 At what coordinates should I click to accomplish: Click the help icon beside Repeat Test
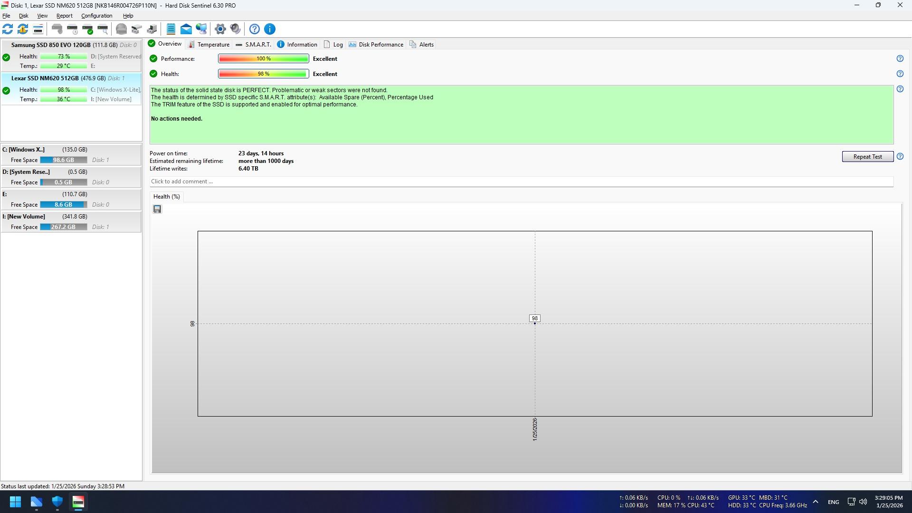click(x=900, y=156)
